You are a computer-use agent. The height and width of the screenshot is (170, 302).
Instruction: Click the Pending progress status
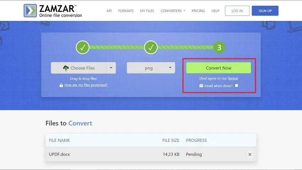click(x=194, y=154)
